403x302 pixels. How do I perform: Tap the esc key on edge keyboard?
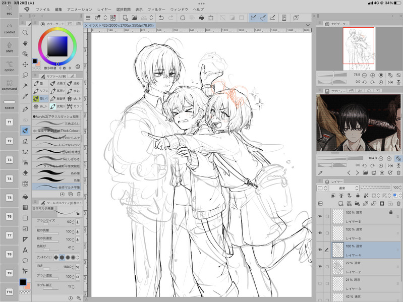point(9,11)
